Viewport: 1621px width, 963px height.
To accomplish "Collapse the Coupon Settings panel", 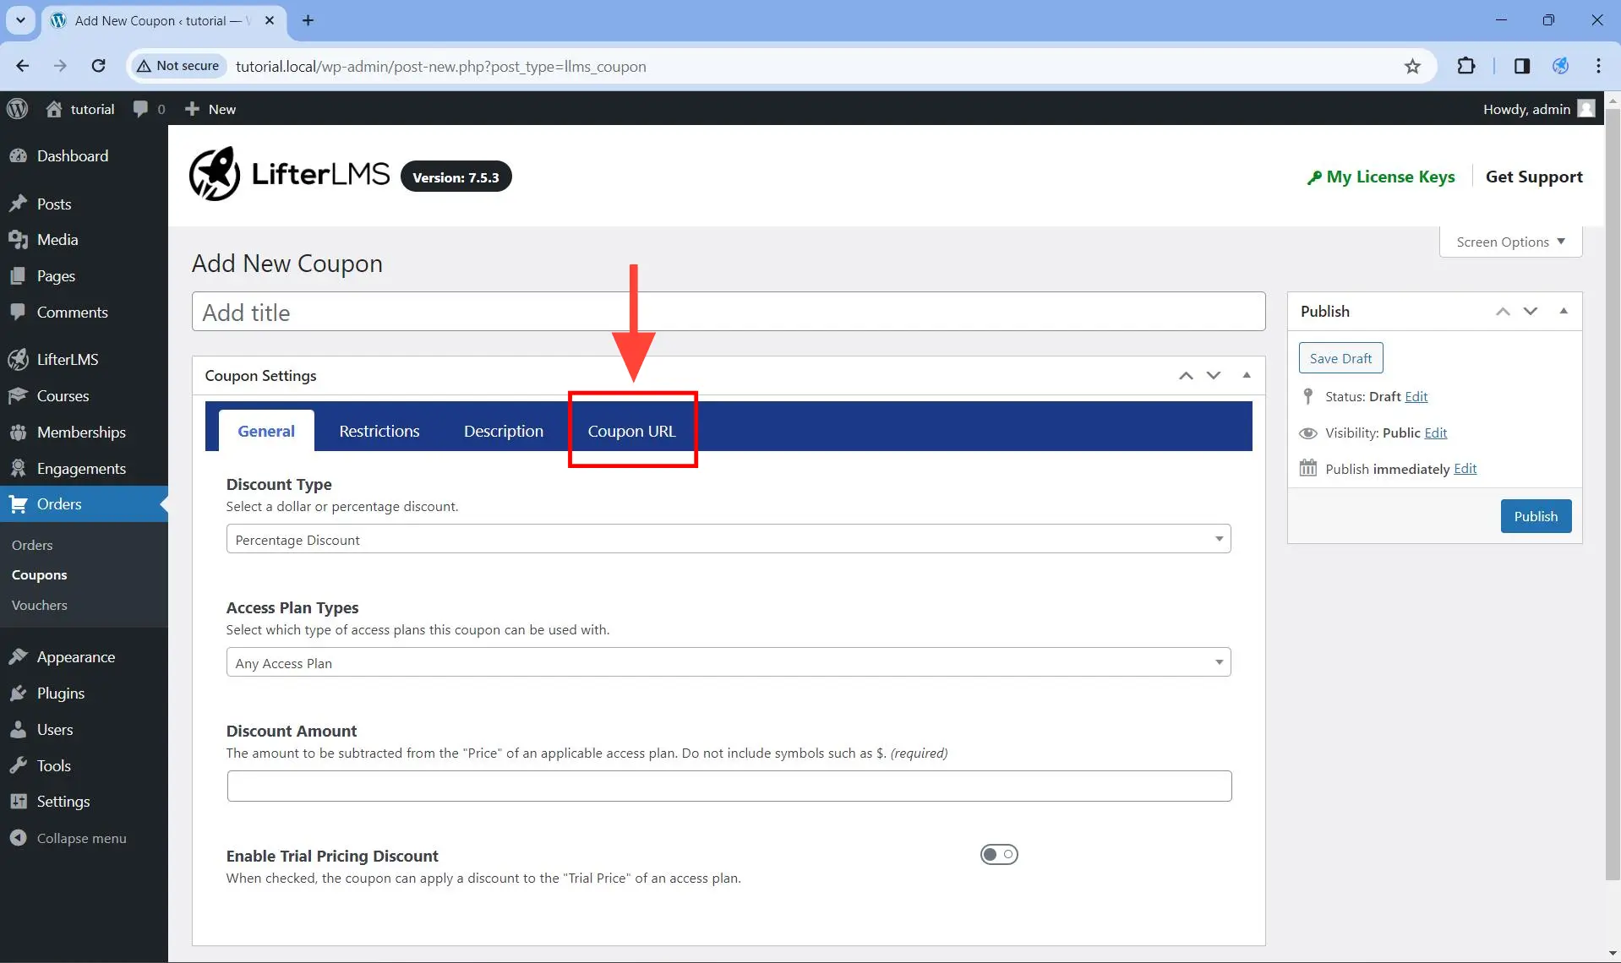I will (1247, 376).
